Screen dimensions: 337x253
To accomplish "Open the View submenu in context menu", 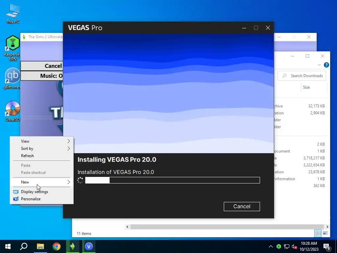I will [x=42, y=141].
